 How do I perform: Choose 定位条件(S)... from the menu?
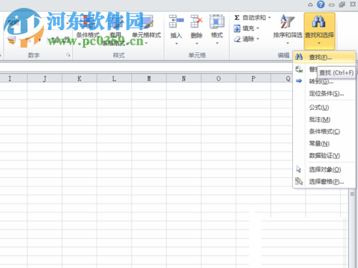point(324,94)
